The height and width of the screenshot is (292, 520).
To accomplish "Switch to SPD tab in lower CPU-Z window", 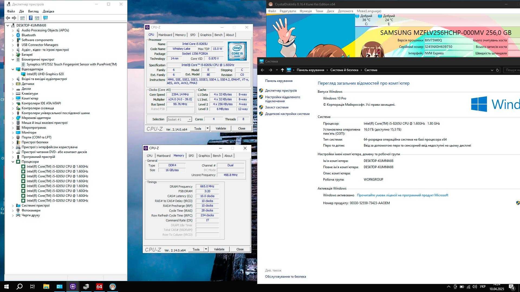I will 191,156.
